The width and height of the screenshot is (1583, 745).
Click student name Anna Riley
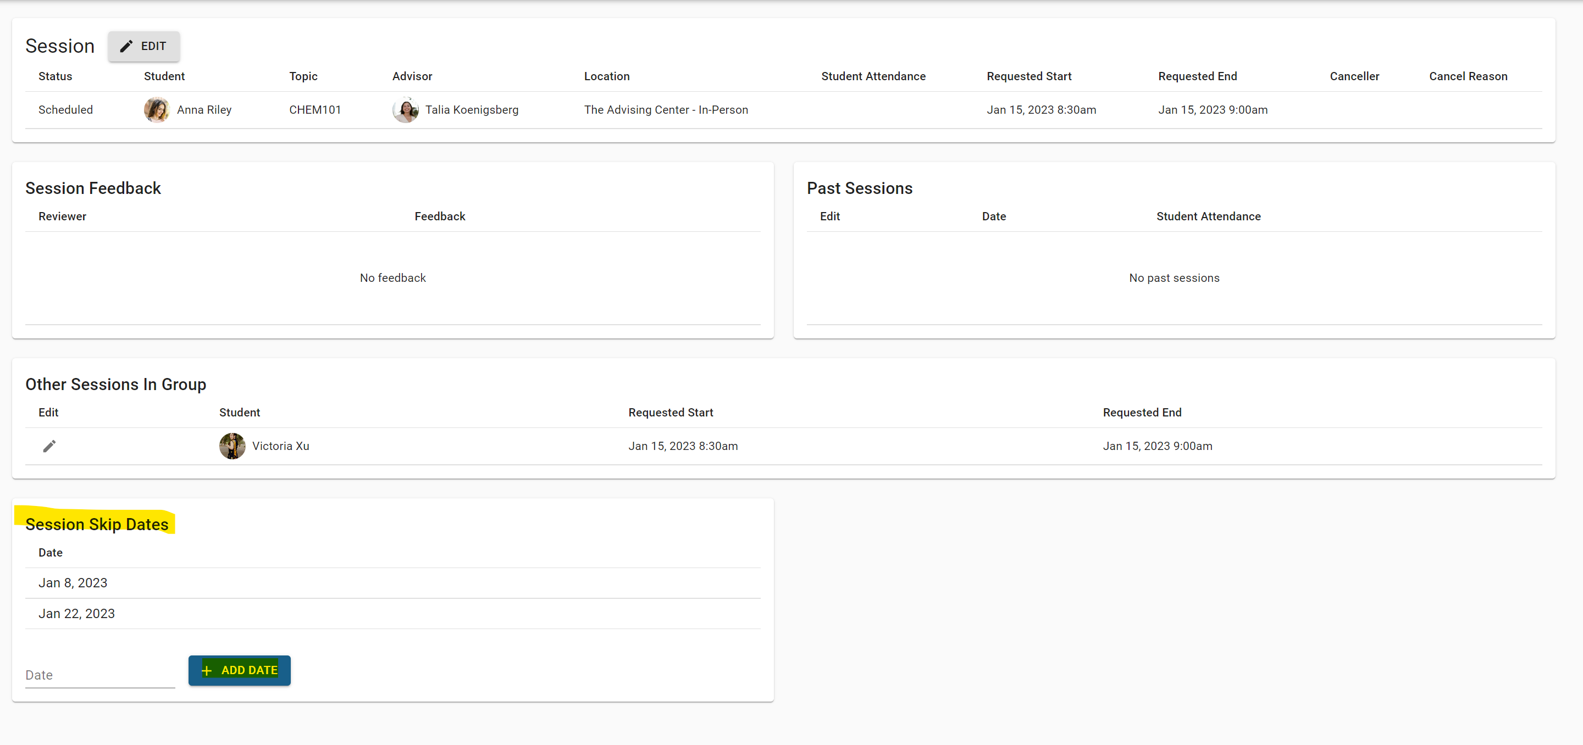(x=204, y=110)
